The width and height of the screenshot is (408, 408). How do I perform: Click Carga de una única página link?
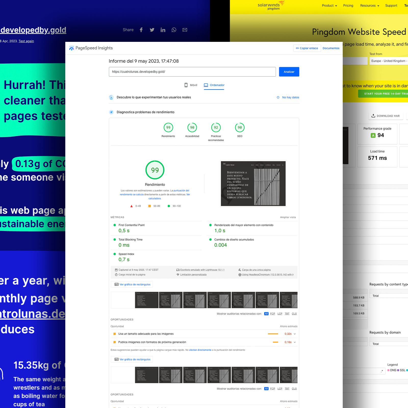click(x=256, y=270)
